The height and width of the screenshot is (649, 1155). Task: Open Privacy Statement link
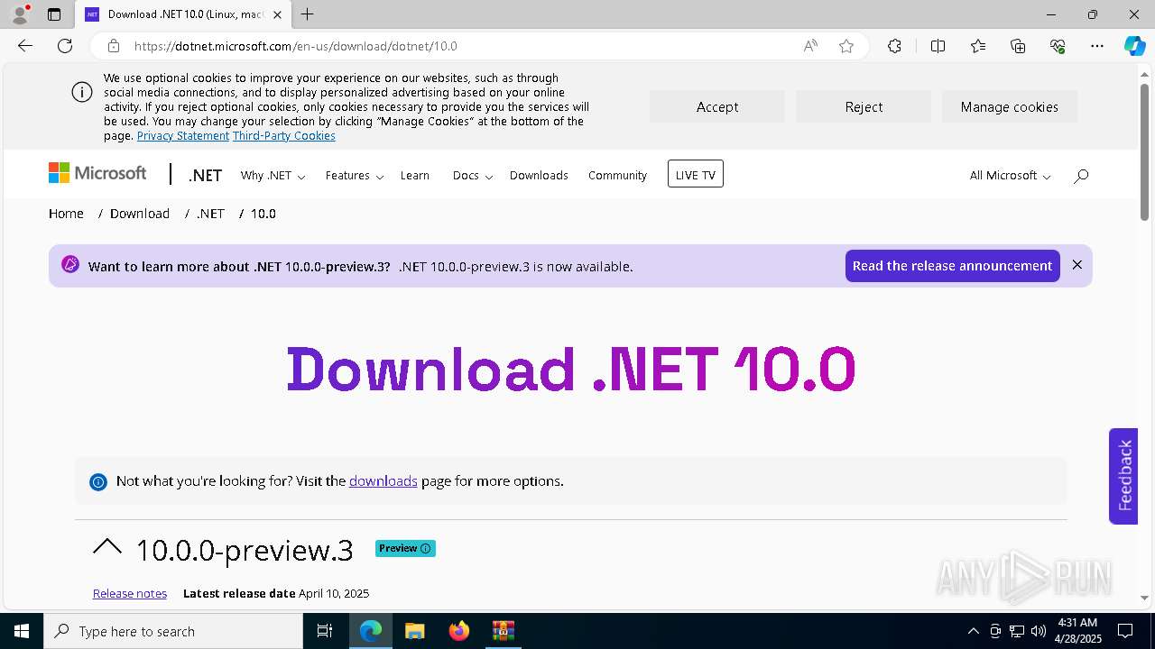[x=183, y=136]
